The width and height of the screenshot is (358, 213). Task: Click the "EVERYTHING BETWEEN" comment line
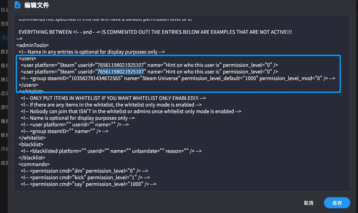pyautogui.click(x=155, y=32)
